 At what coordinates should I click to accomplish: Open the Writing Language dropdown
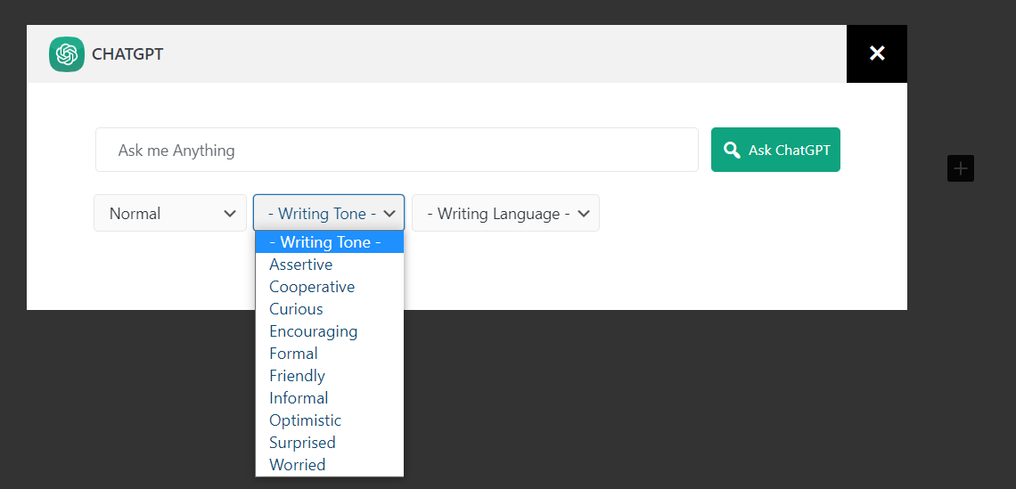pos(505,213)
